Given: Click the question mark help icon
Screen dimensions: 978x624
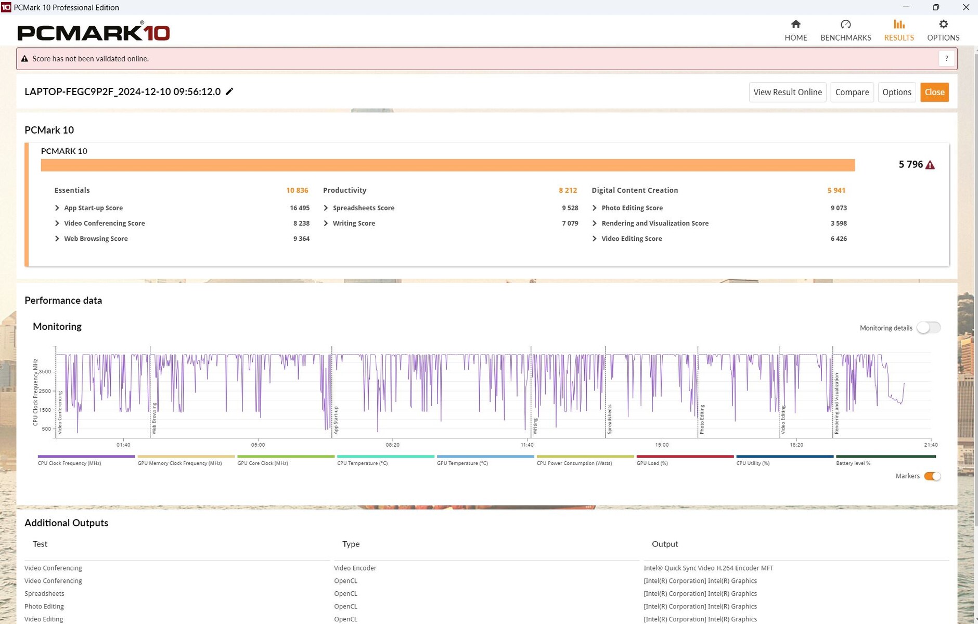Looking at the screenshot, I should click(x=946, y=59).
